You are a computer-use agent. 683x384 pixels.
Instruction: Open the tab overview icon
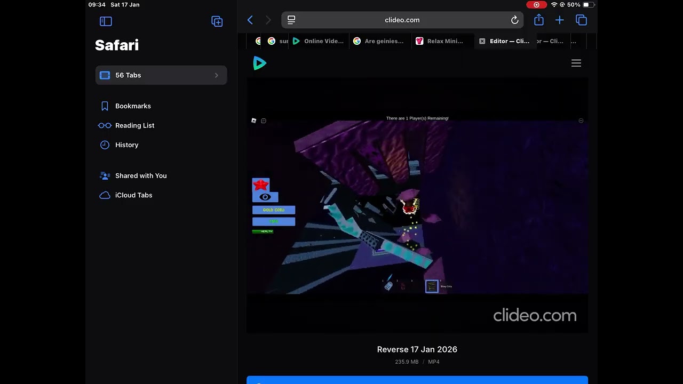coord(581,20)
